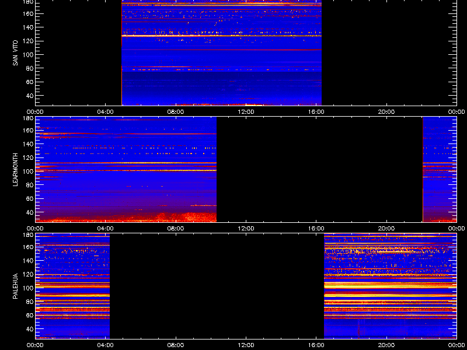Image resolution: width=467 pixels, height=350 pixels.
Task: Click the 100 frequency label on San Vito axis
Action: click(28, 55)
